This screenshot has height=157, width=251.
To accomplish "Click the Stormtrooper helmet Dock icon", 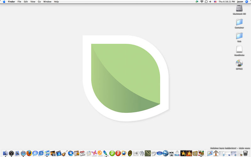I will point(171,153).
